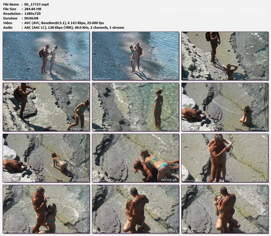The image size is (271, 236).
Task: Select the thumbnail timestamped 00:00:28
Action: (46, 56)
